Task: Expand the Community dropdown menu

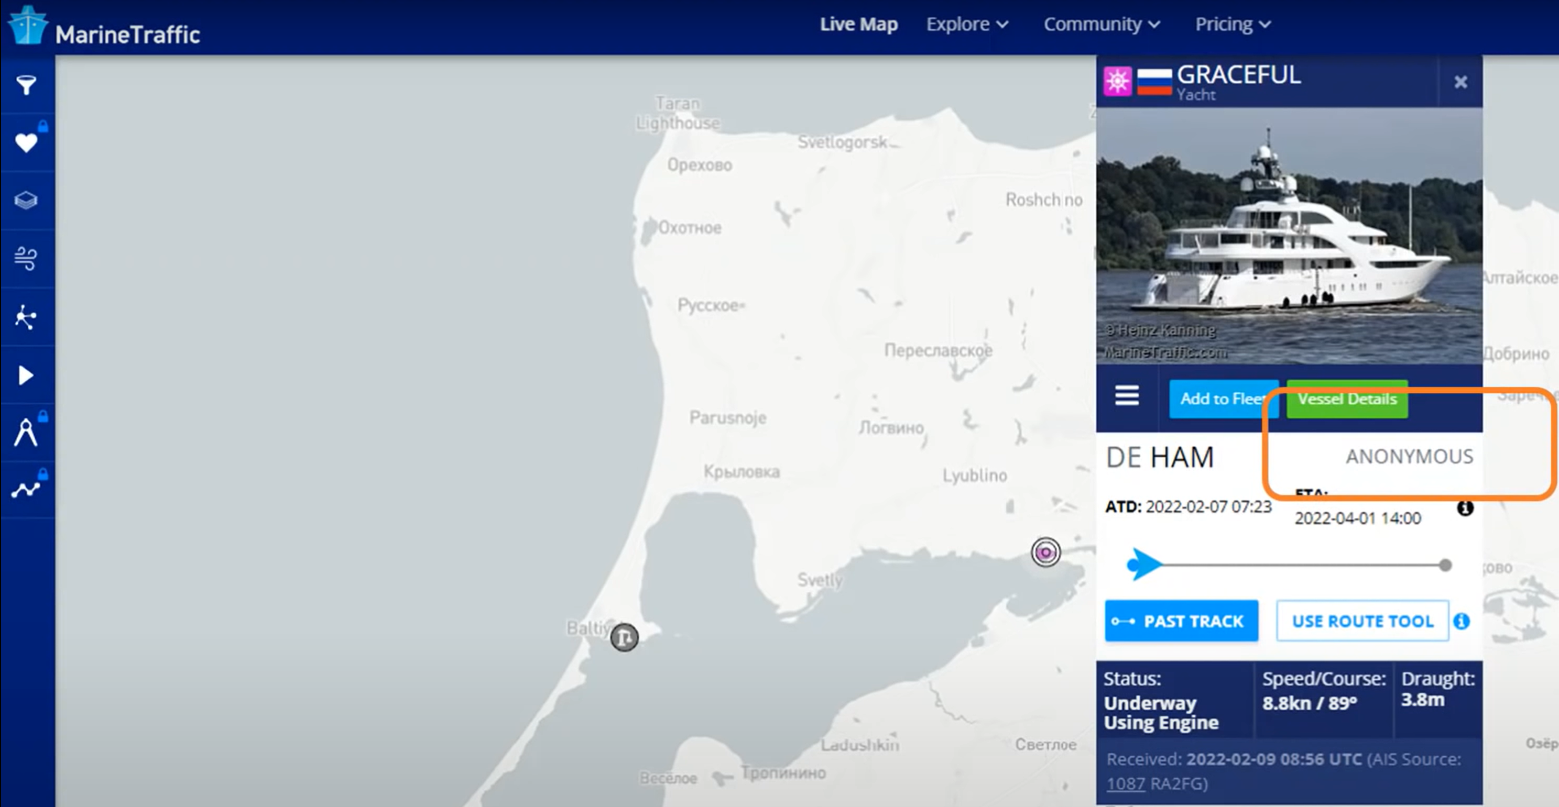Action: [x=1101, y=24]
